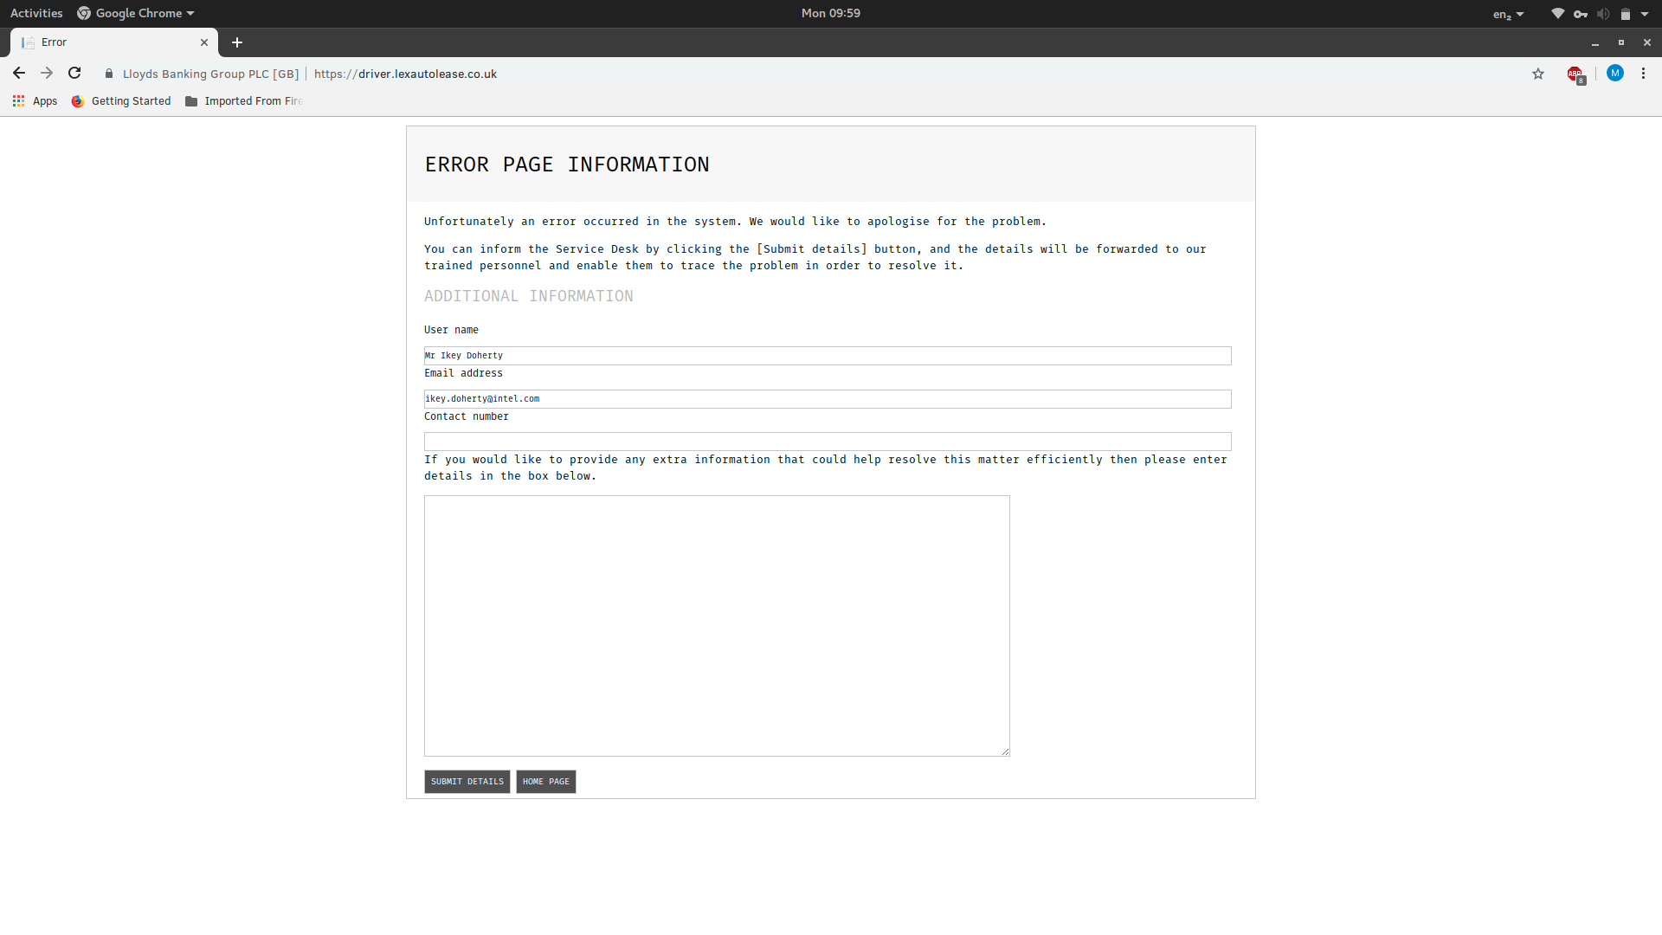Click the VPN key status icon
Image resolution: width=1662 pixels, height=935 pixels.
click(x=1581, y=14)
